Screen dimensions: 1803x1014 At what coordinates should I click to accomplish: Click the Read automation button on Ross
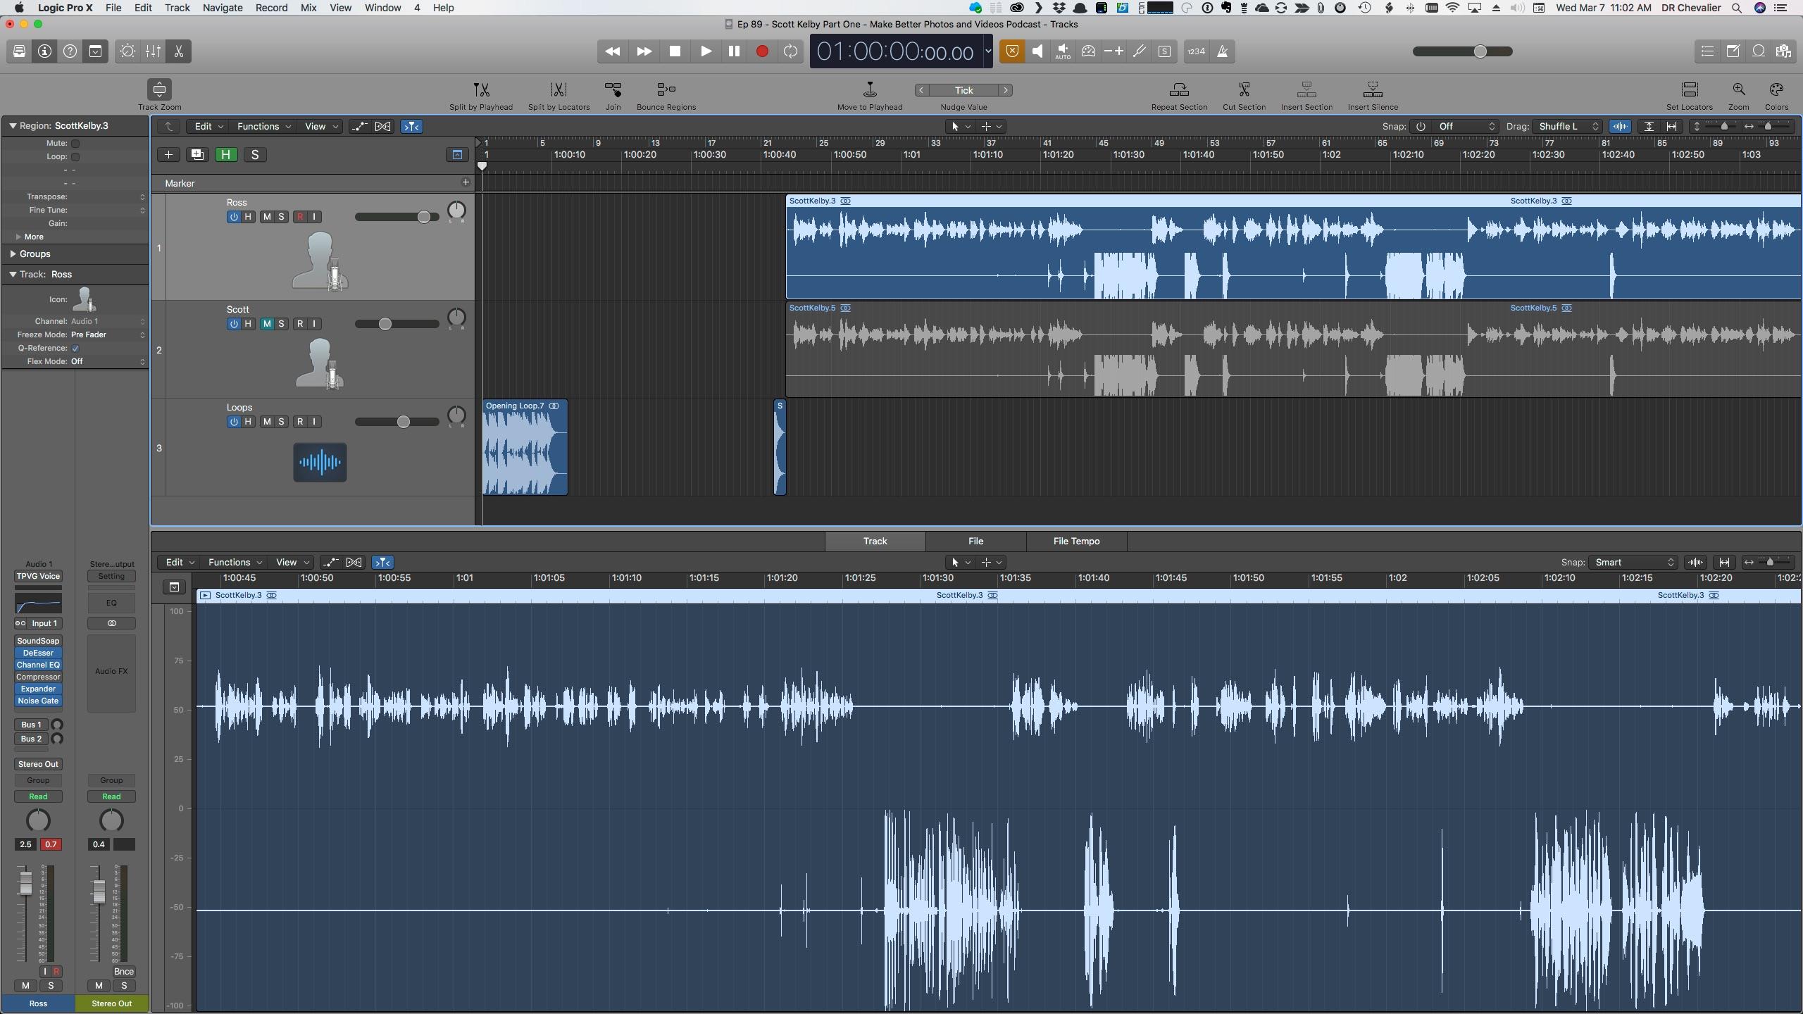(x=38, y=796)
